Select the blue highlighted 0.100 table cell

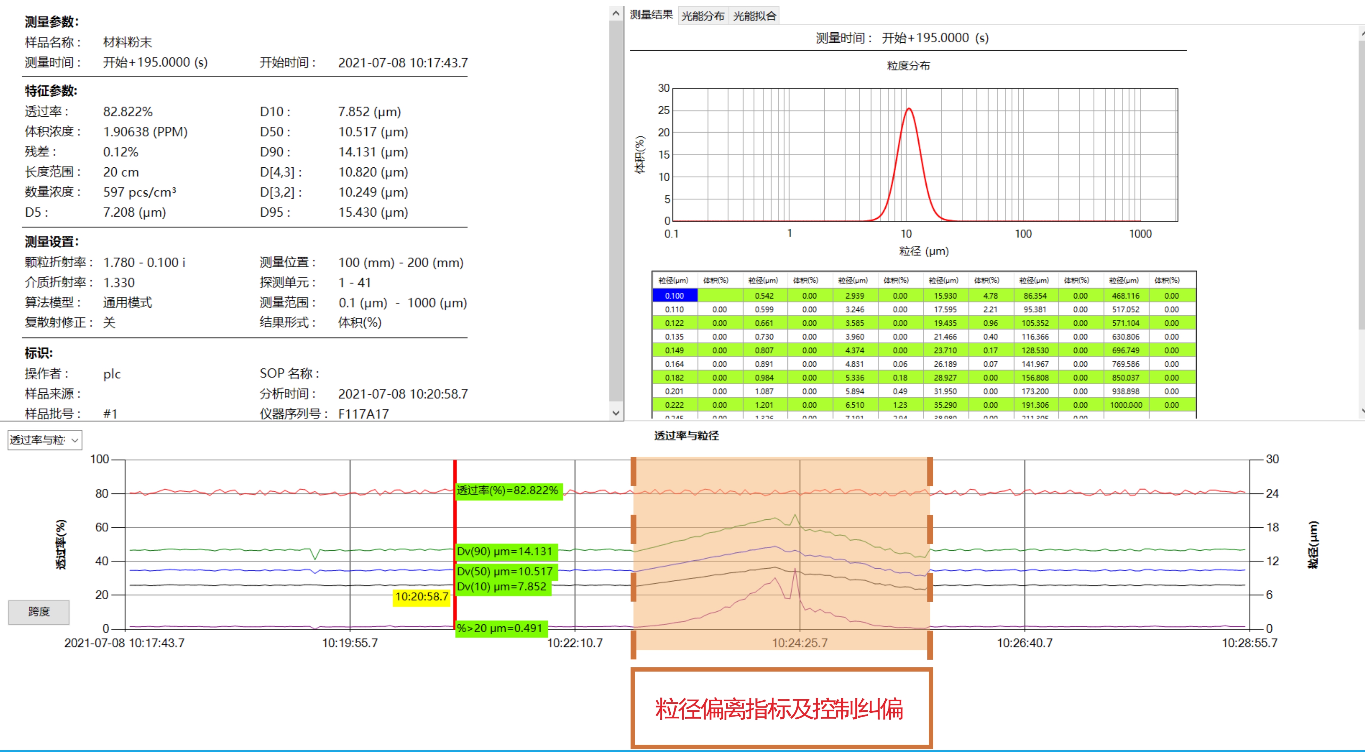tap(674, 295)
